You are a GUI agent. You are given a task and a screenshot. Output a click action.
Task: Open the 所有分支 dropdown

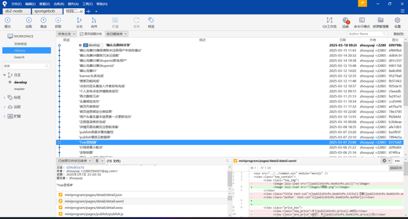coord(66,34)
